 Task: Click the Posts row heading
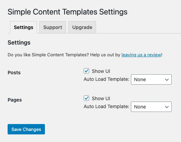[x=14, y=73]
